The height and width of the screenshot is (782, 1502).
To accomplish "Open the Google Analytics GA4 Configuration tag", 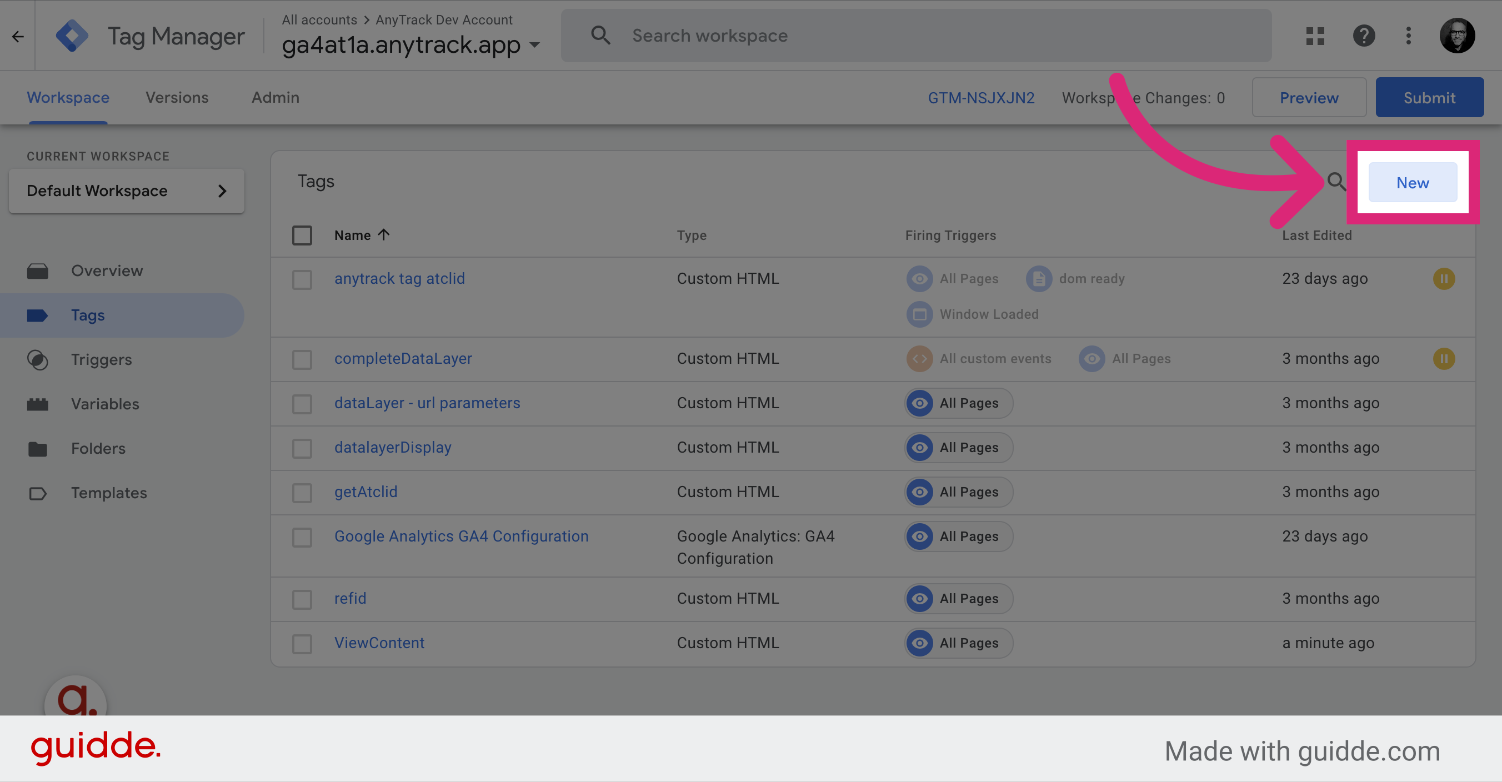I will click(461, 536).
